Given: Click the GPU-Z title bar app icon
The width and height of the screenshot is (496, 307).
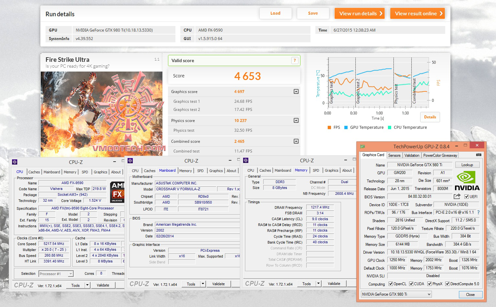Looking at the screenshot, I should point(363,146).
